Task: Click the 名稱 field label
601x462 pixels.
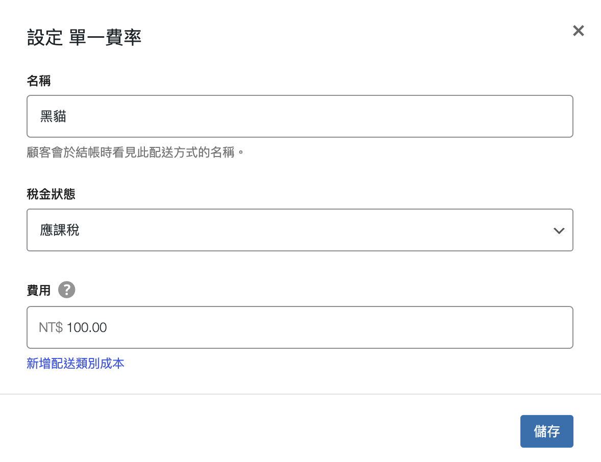Action: (x=39, y=80)
